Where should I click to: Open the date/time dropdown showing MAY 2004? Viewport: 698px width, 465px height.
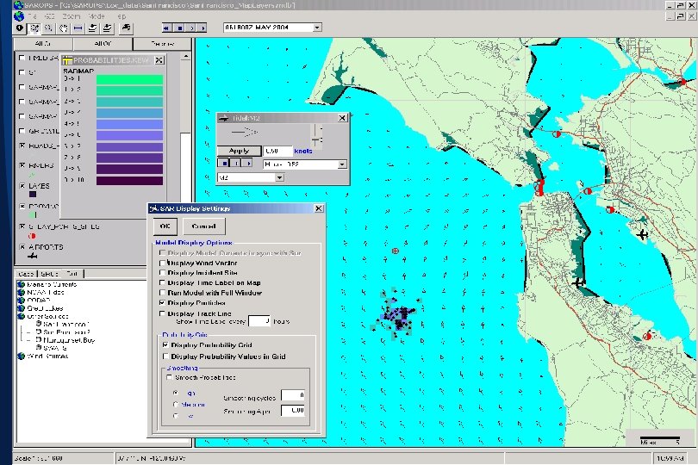(317, 28)
